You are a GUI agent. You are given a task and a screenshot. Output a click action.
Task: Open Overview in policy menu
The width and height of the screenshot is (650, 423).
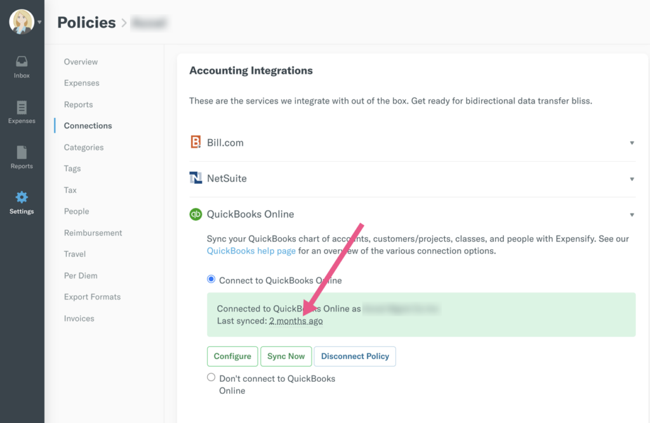tap(81, 62)
